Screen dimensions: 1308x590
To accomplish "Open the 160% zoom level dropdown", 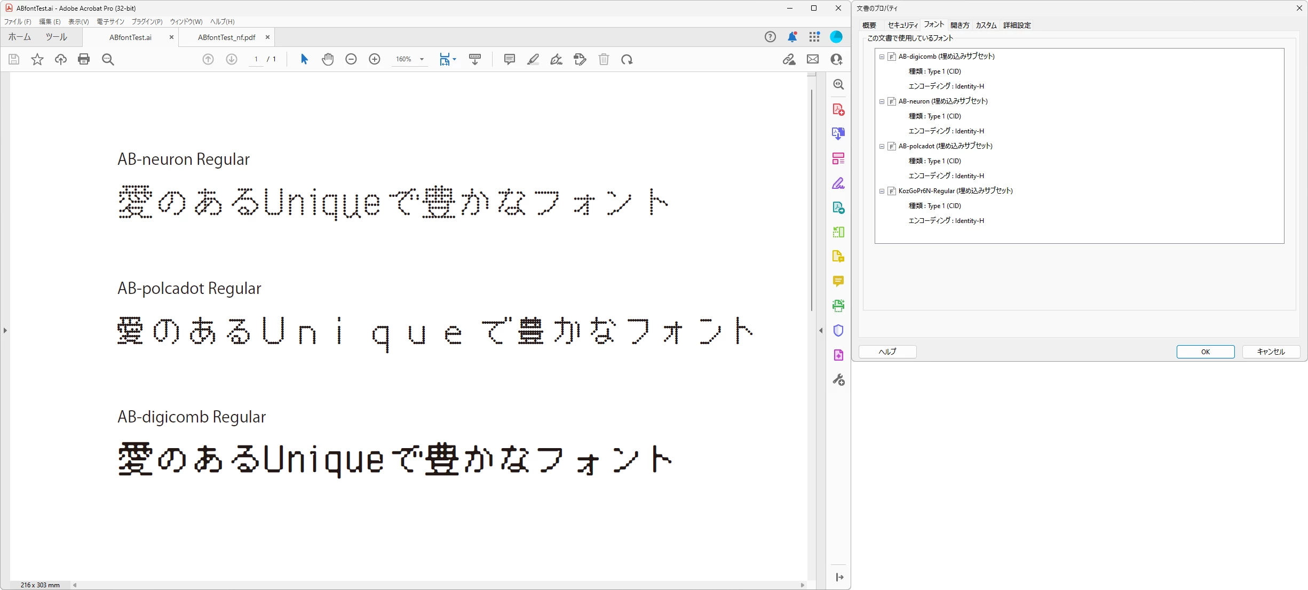I will point(422,59).
